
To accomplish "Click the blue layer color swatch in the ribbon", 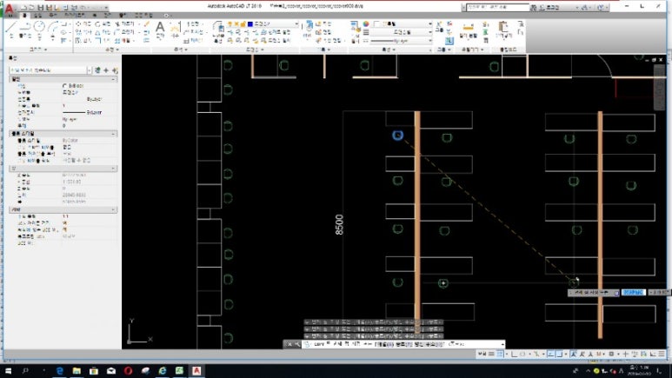I will tap(250, 24).
